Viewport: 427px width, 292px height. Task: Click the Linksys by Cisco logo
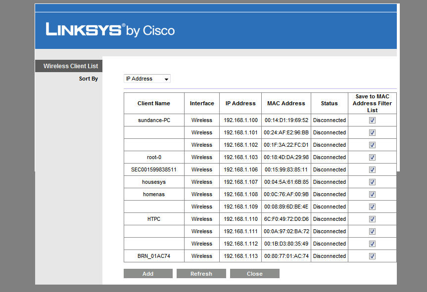pyautogui.click(x=110, y=30)
